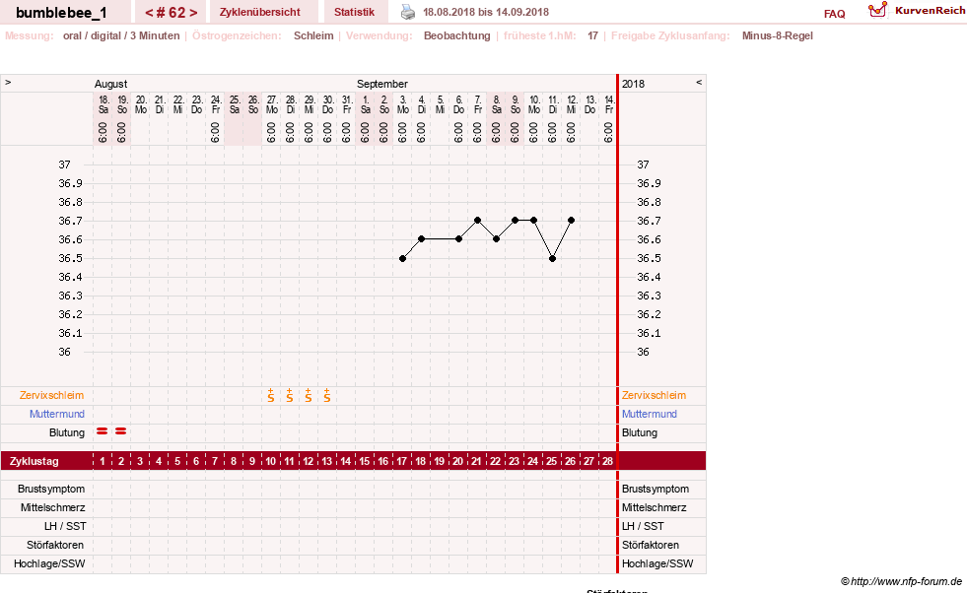This screenshot has height=593, width=967.
Task: Click the bumblebee_1 username heading
Action: pyautogui.click(x=61, y=13)
